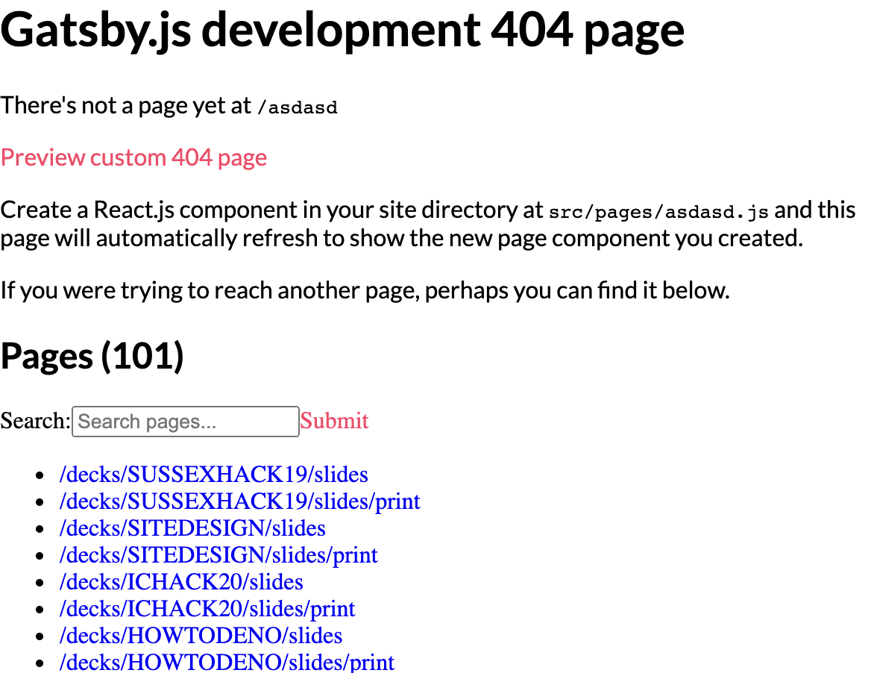Click the sentence about reaching another page
871x673 pixels.
click(364, 290)
